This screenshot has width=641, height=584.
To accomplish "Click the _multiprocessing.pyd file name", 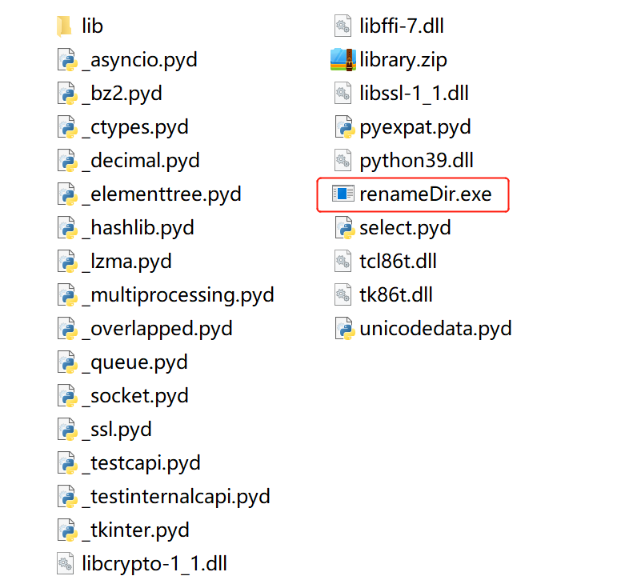I will 178,295.
